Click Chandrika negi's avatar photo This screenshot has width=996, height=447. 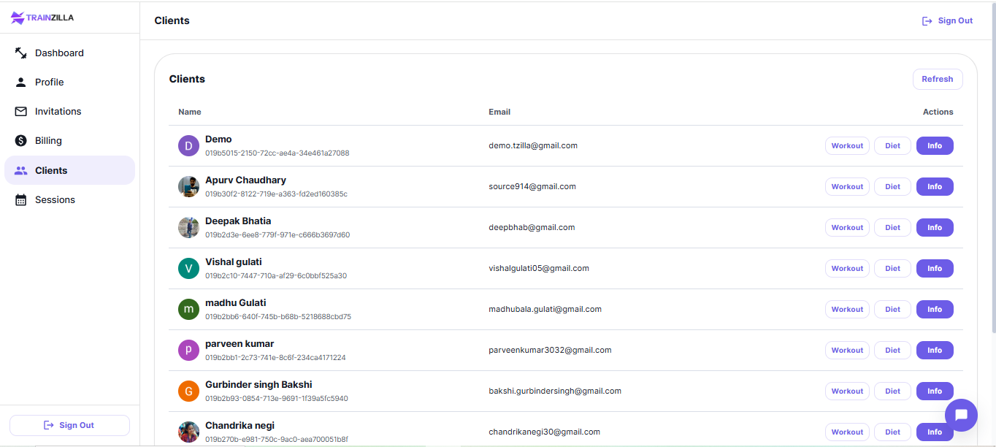pyautogui.click(x=188, y=432)
